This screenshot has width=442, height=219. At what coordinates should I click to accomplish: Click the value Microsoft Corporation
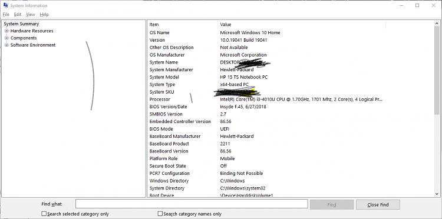click(x=243, y=55)
